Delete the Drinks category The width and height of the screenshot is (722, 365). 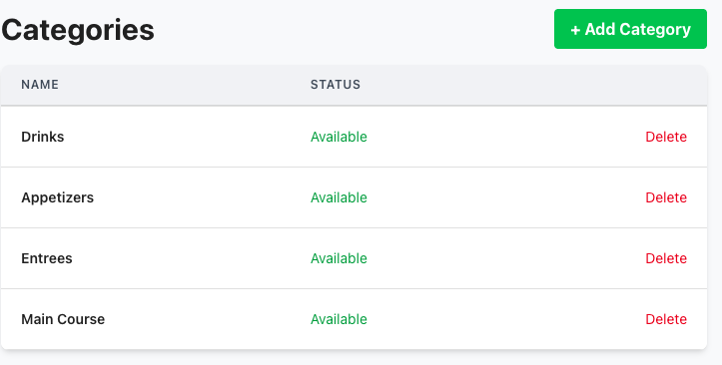click(666, 137)
